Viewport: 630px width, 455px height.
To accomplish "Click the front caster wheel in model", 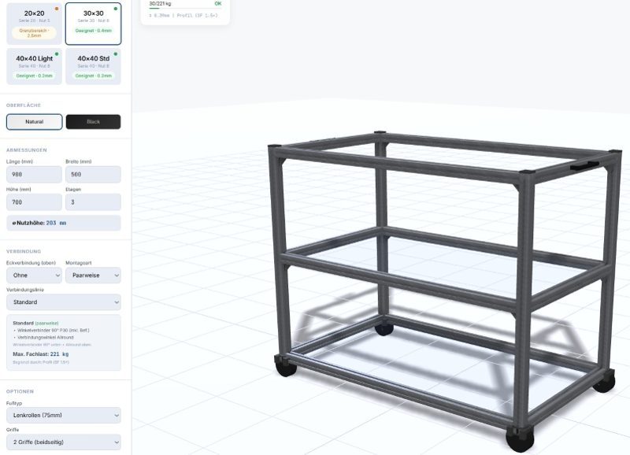I will point(520,439).
